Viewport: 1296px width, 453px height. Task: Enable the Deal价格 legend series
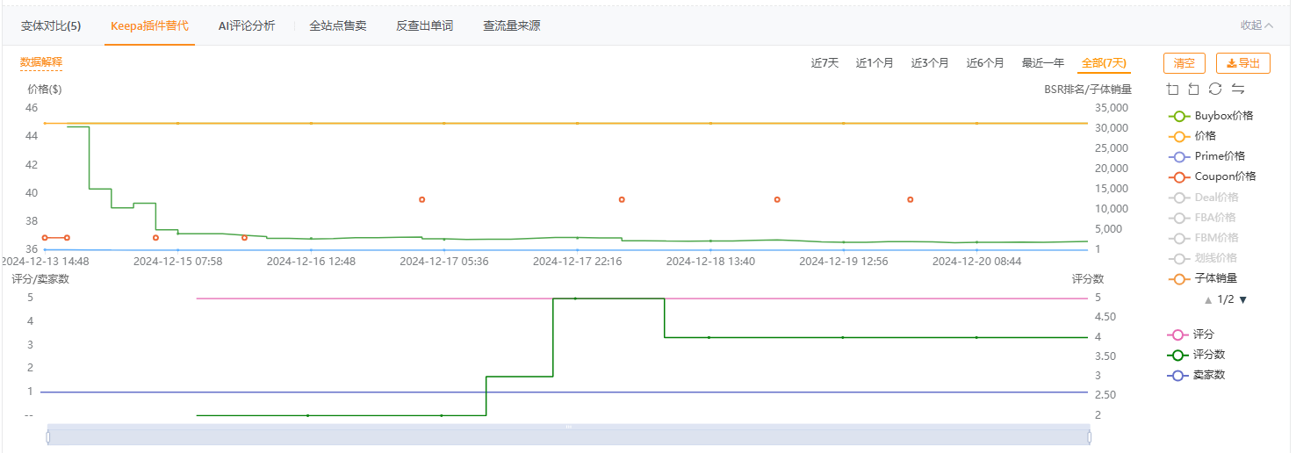coord(1203,197)
